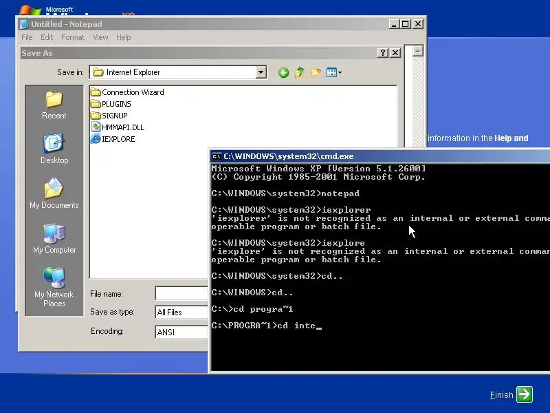Select the Connection Wizard folder

point(127,92)
